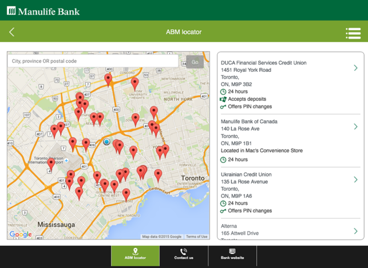Screen dimensions: 368x268
Task: Focus the city, province or postal code field
Action: [x=93, y=61]
